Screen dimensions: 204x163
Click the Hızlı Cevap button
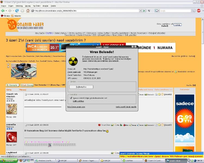tap(27, 85)
